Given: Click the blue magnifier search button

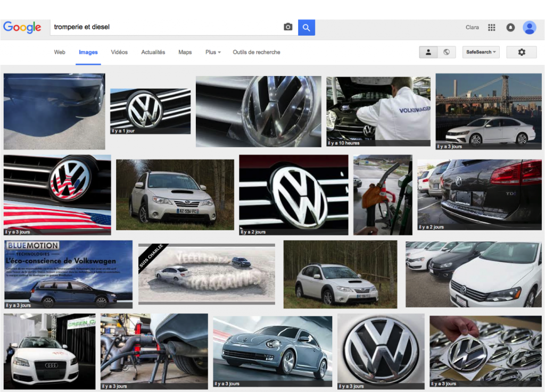Looking at the screenshot, I should pyautogui.click(x=306, y=28).
